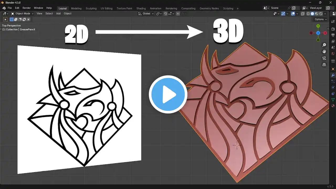Play the video with the blue button
336x189 pixels.
click(168, 94)
